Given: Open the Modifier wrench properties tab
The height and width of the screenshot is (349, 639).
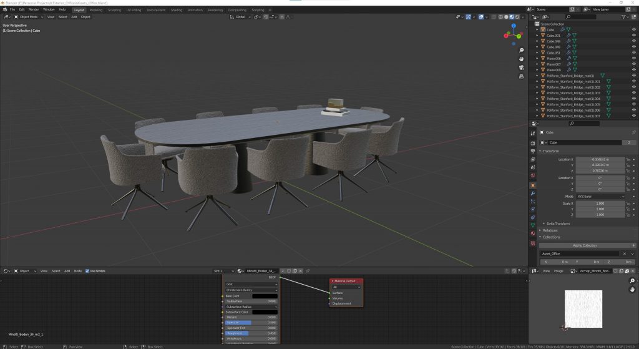Looking at the screenshot, I should pyautogui.click(x=533, y=194).
